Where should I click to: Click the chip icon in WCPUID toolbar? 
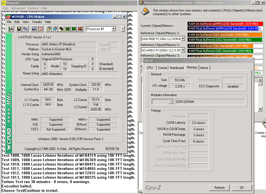point(61,29)
